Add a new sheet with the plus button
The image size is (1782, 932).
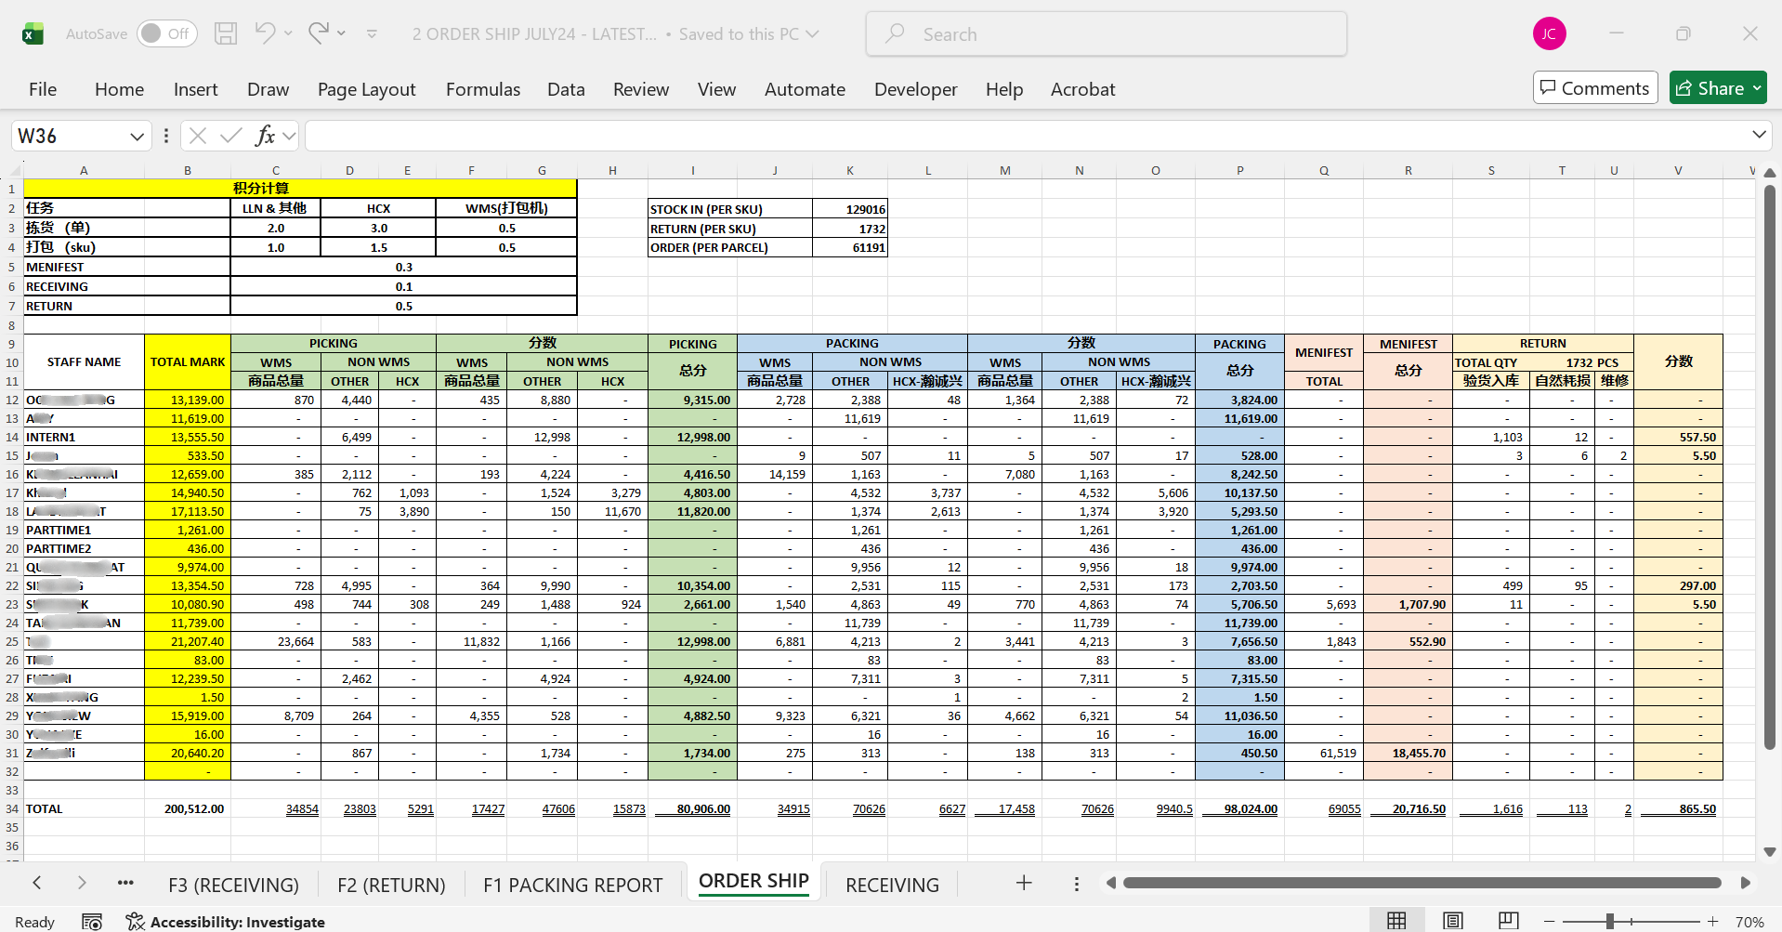click(x=1023, y=883)
